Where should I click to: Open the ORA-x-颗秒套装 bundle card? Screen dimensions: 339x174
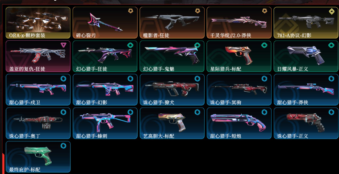[38, 23]
